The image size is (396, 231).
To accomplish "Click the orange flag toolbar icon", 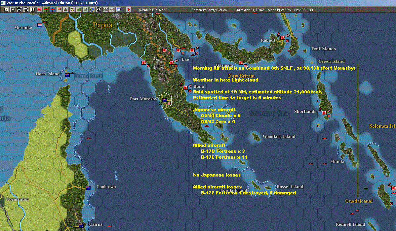I will 59,10.
